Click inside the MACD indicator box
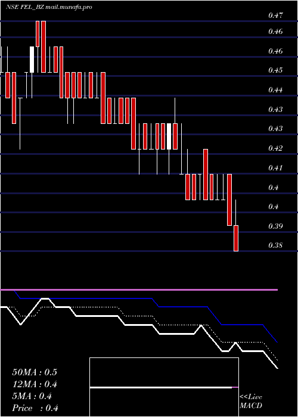This screenshot has width=298, height=417. [x=164, y=387]
